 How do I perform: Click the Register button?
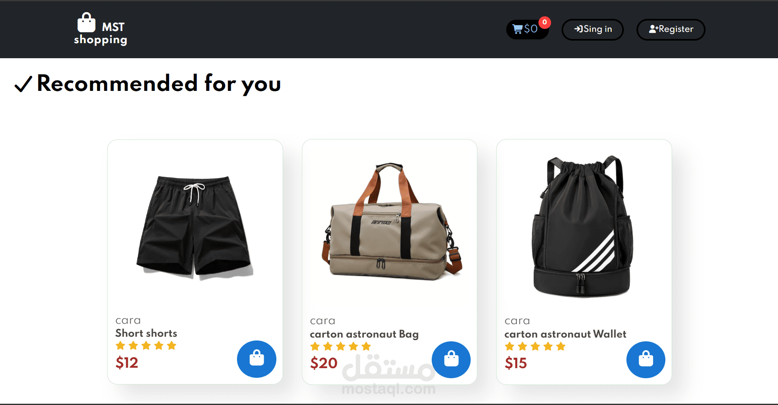click(671, 29)
